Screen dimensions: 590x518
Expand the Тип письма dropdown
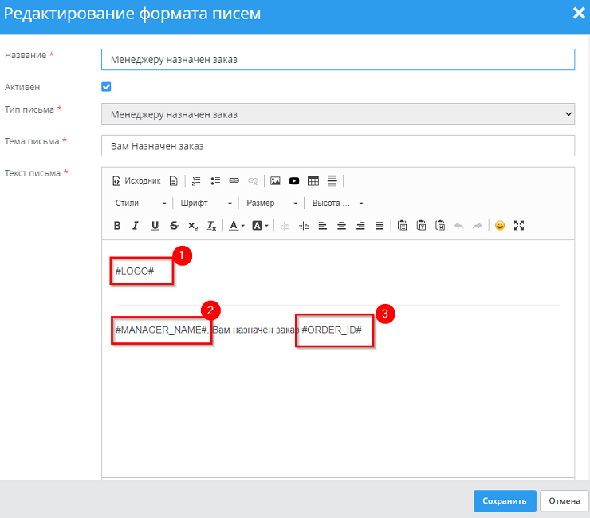[x=338, y=114]
